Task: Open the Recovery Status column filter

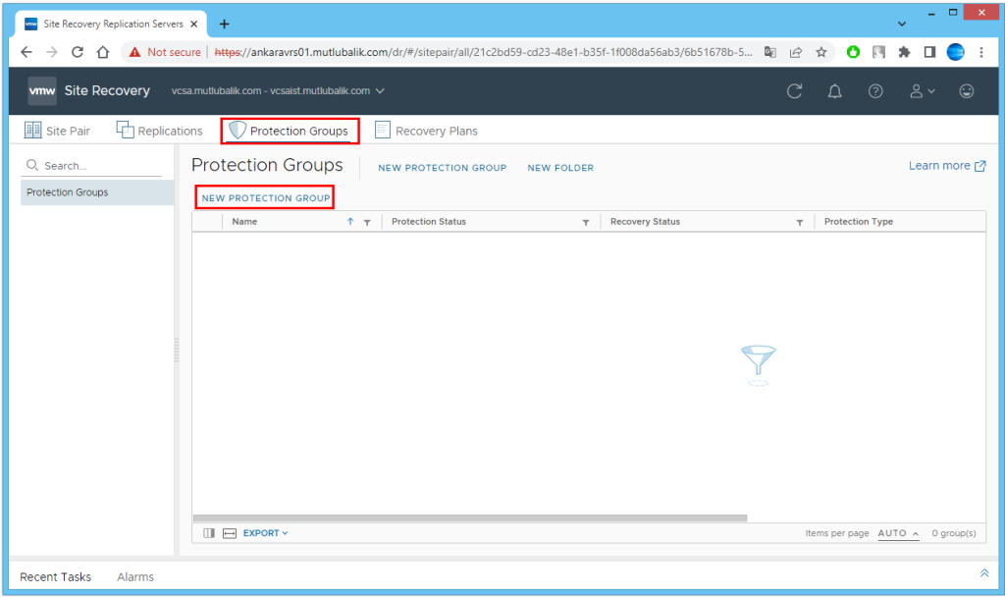Action: click(x=799, y=222)
